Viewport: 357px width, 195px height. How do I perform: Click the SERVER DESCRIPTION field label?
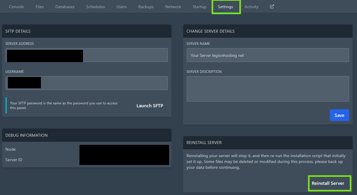(x=204, y=72)
